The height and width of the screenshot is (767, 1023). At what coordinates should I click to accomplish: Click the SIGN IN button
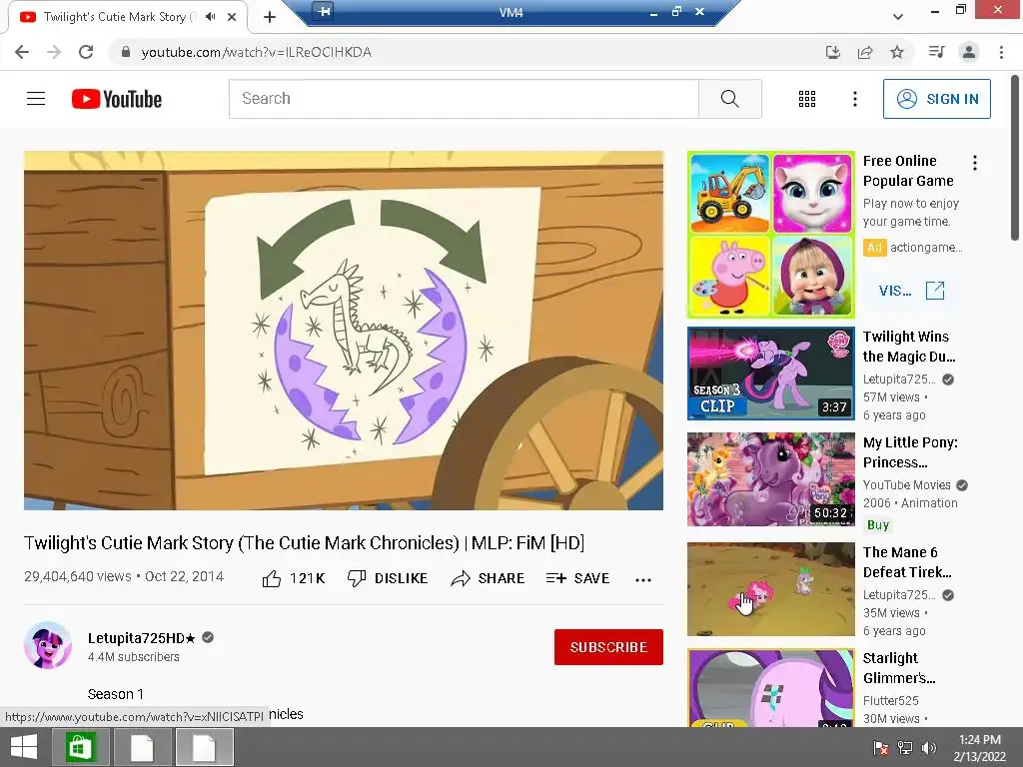click(936, 99)
